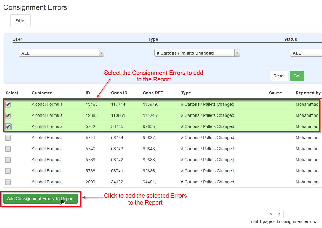The image size is (322, 228).
Task: Click the Customer column header
Action: (42, 93)
